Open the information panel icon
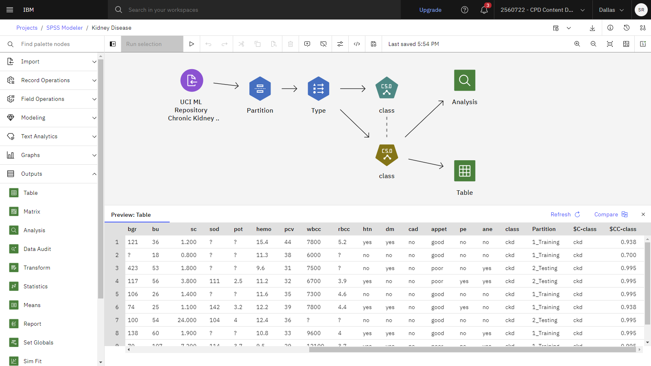Viewport: 651px width, 366px height. pyautogui.click(x=610, y=28)
